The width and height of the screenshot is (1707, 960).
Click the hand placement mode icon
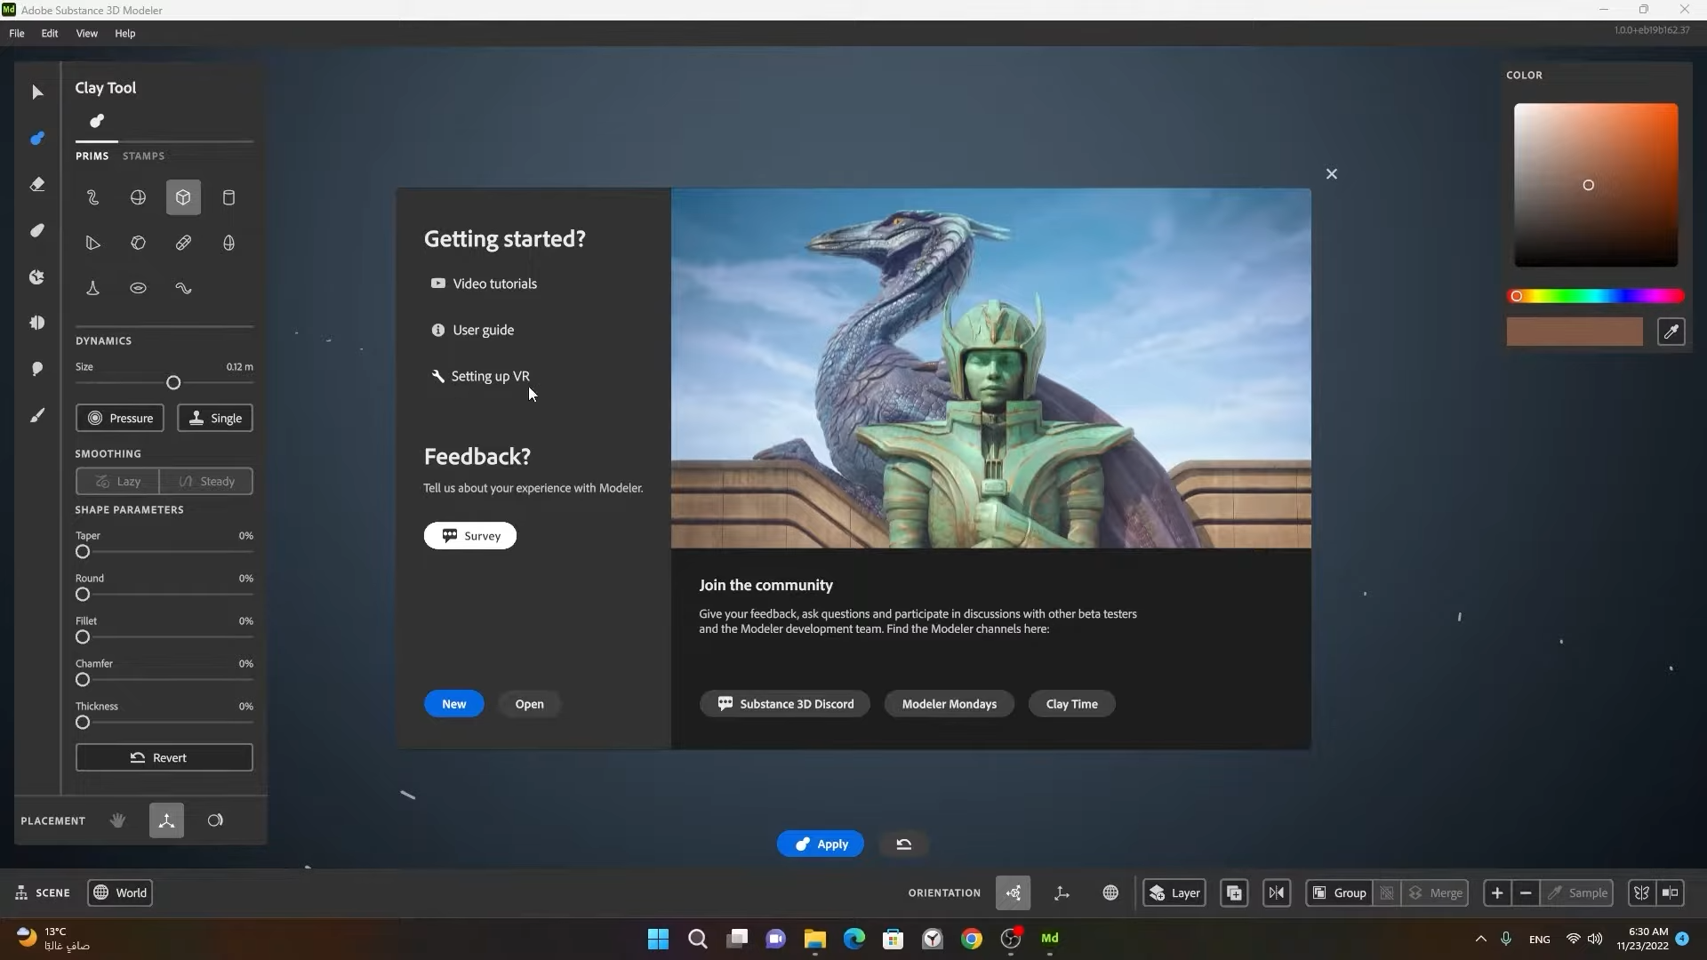click(117, 820)
